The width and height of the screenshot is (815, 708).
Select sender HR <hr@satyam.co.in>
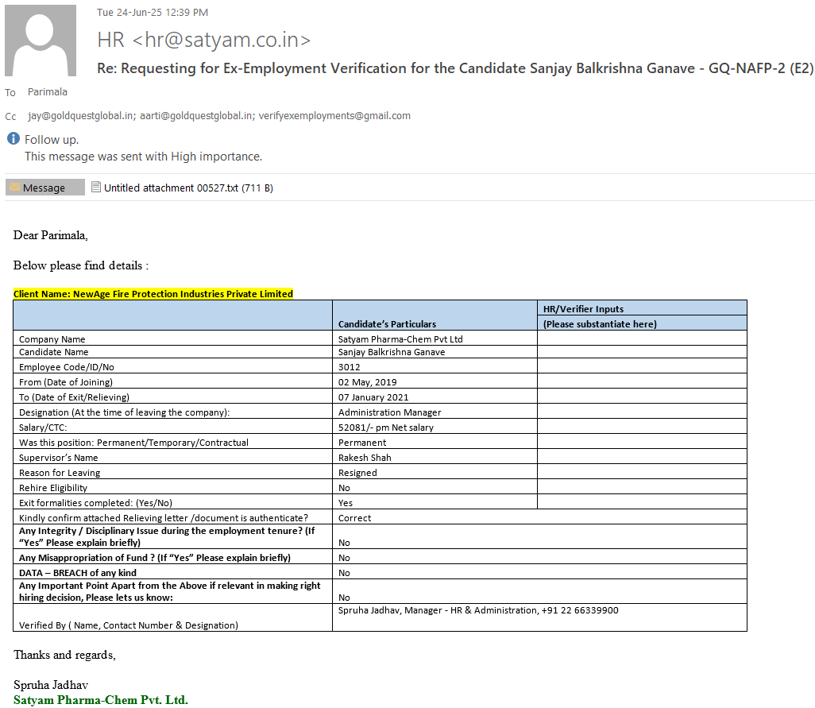tap(204, 40)
